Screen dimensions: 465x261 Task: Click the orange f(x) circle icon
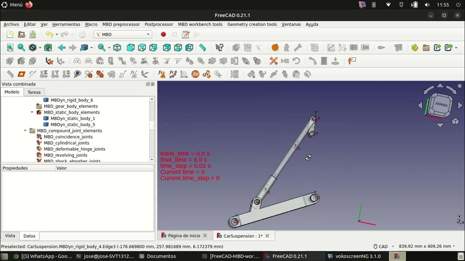(x=195, y=74)
